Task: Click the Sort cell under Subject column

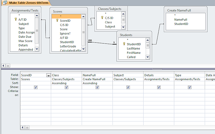Action: (128, 83)
